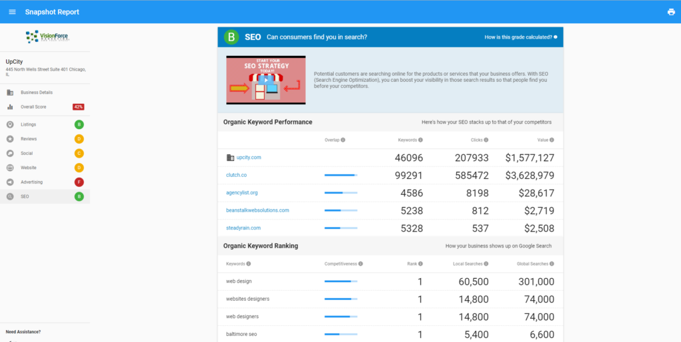Click the 'baltimore seo' keyword

241,334
